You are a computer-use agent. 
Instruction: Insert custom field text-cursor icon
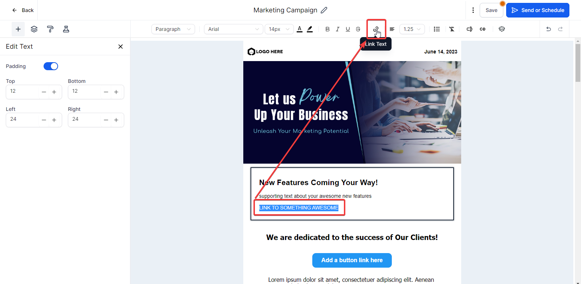tap(470, 29)
